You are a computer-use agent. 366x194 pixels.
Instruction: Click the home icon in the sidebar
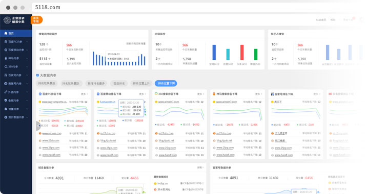[x=6, y=33]
